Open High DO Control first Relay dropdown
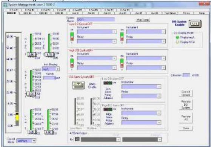Image resolution: width=211 pixels, height=147 pixels. pyautogui.click(x=114, y=68)
